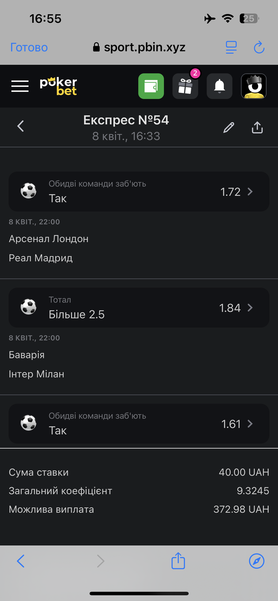This screenshot has height=601, width=278.
Task: Open the green wallet deposit icon
Action: (x=151, y=86)
